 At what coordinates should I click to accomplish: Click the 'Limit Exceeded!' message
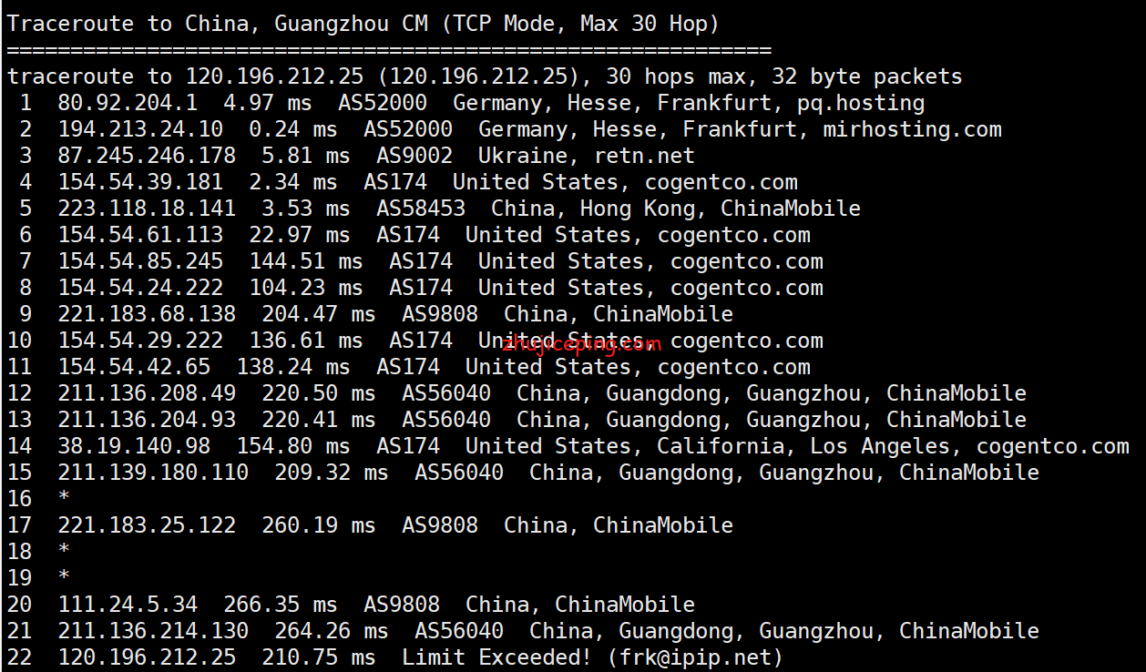coord(497,657)
